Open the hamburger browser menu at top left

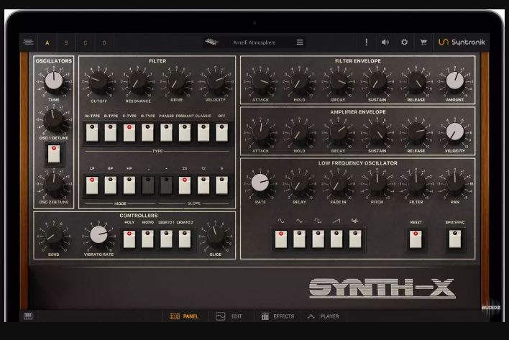click(28, 42)
